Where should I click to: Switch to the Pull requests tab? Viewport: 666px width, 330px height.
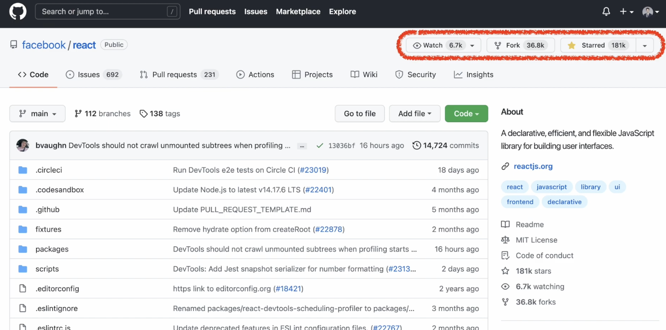pyautogui.click(x=179, y=74)
